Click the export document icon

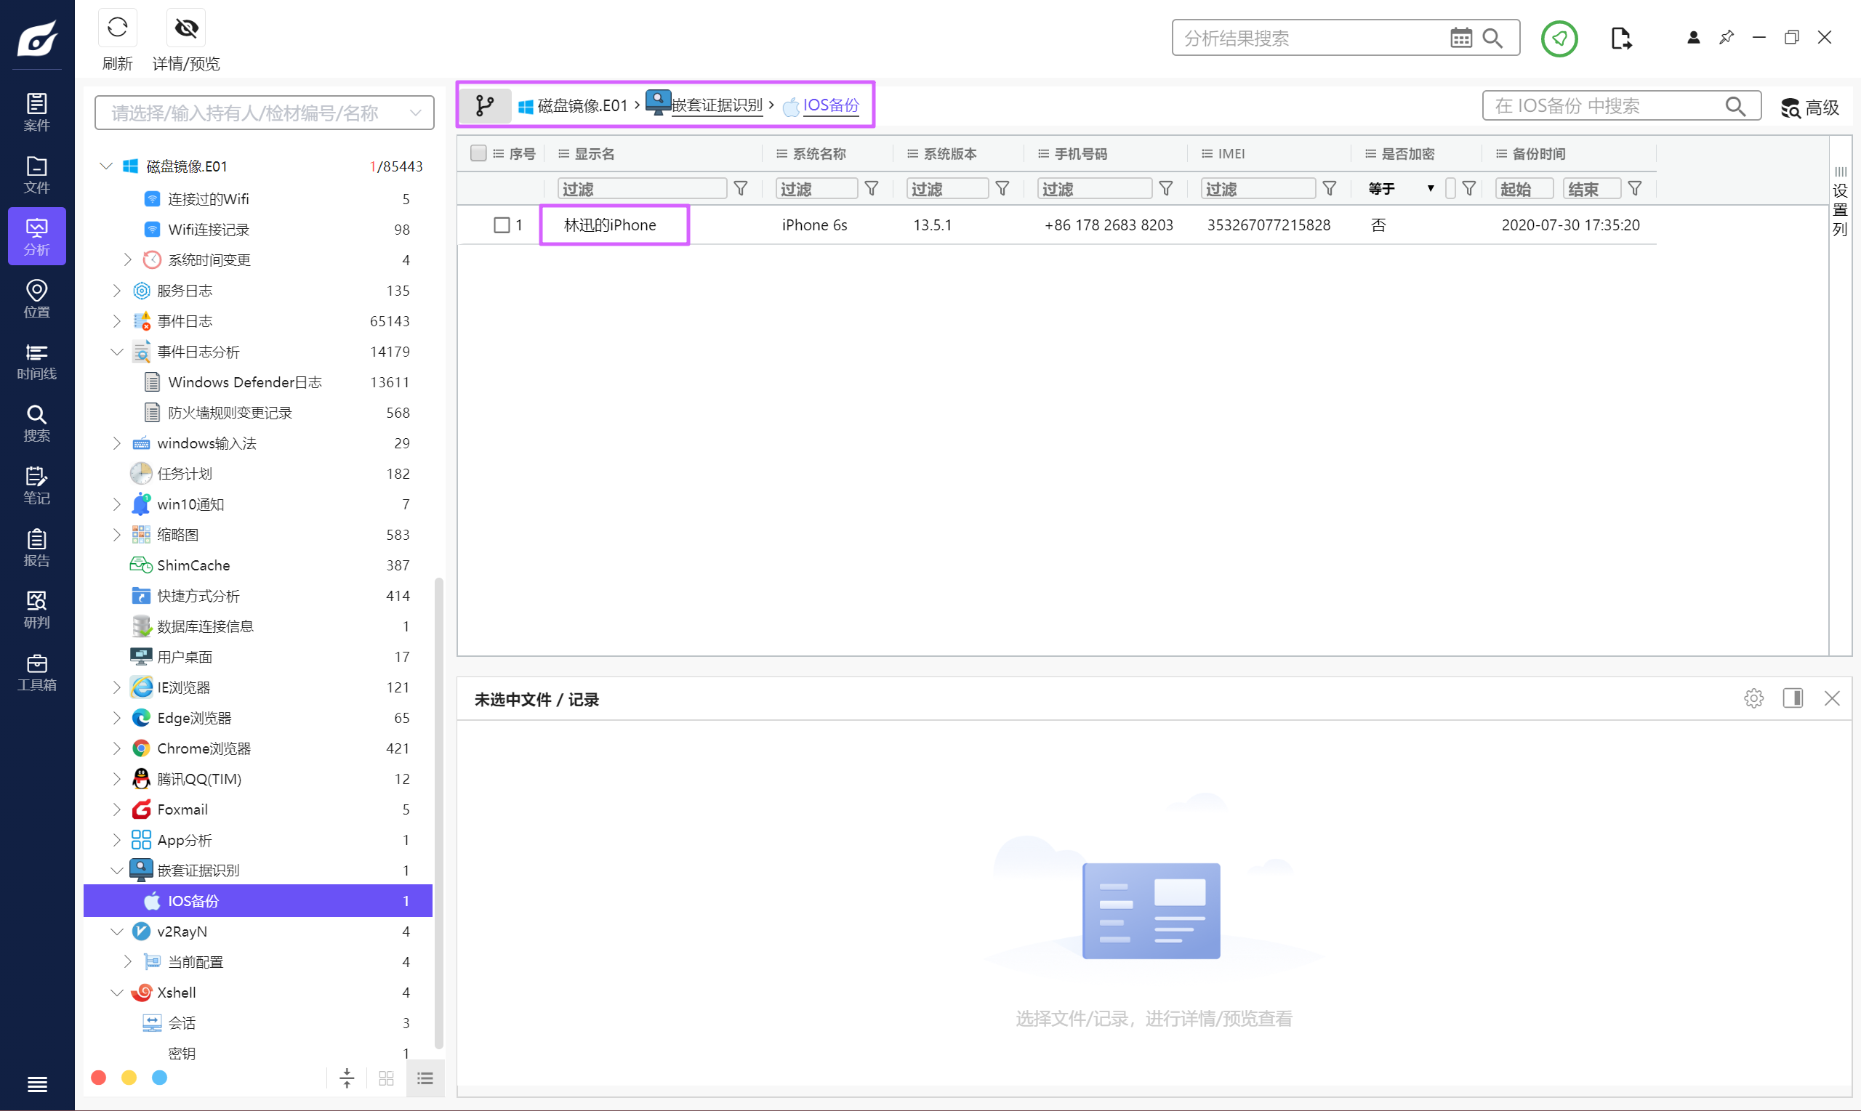[1620, 39]
